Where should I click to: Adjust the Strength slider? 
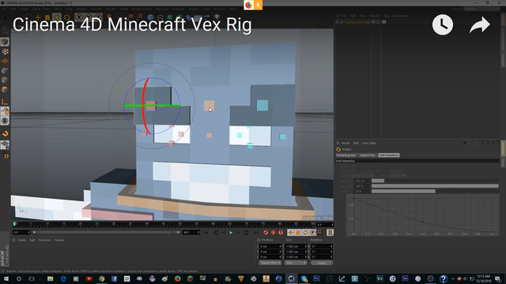435,186
